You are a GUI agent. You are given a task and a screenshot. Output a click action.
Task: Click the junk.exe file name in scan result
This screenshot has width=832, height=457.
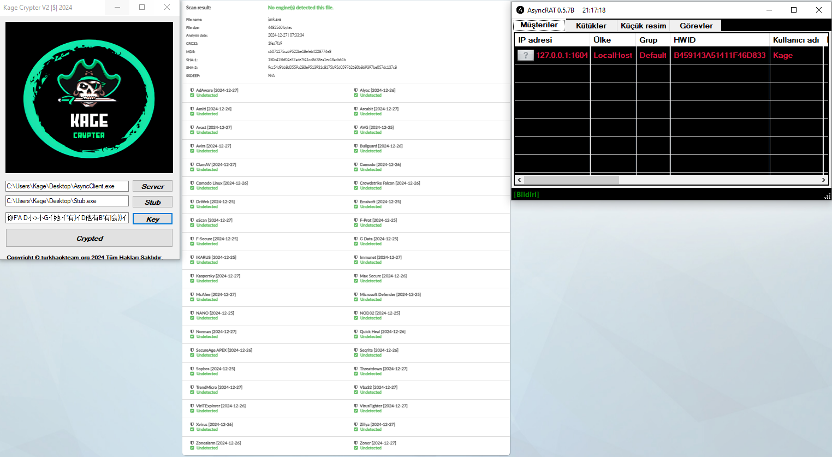(x=275, y=19)
